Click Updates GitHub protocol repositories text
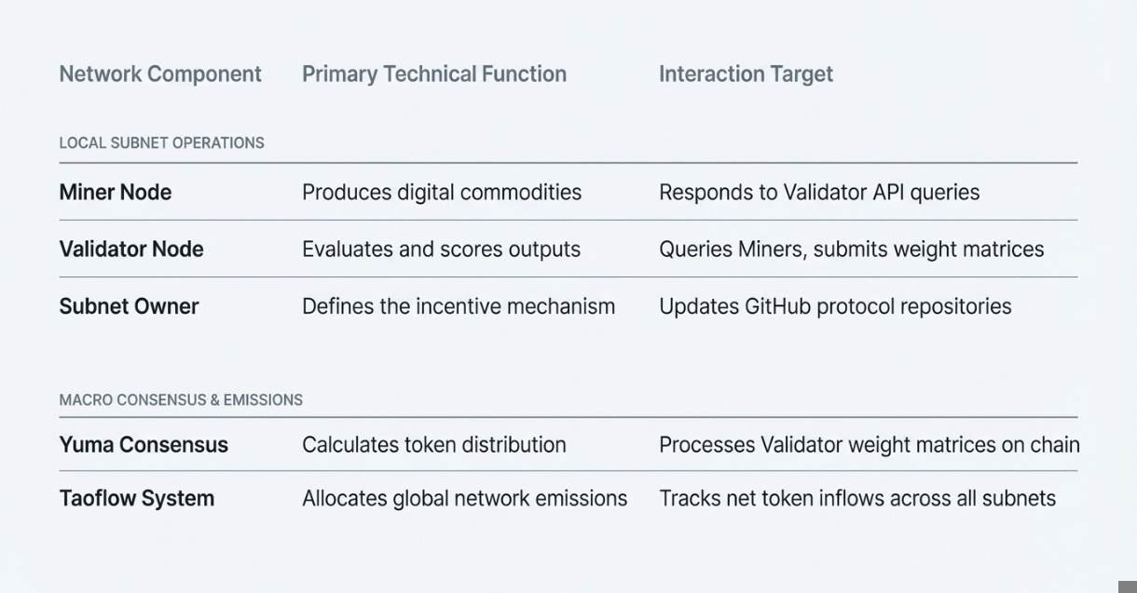Image resolution: width=1137 pixels, height=593 pixels. (x=835, y=306)
